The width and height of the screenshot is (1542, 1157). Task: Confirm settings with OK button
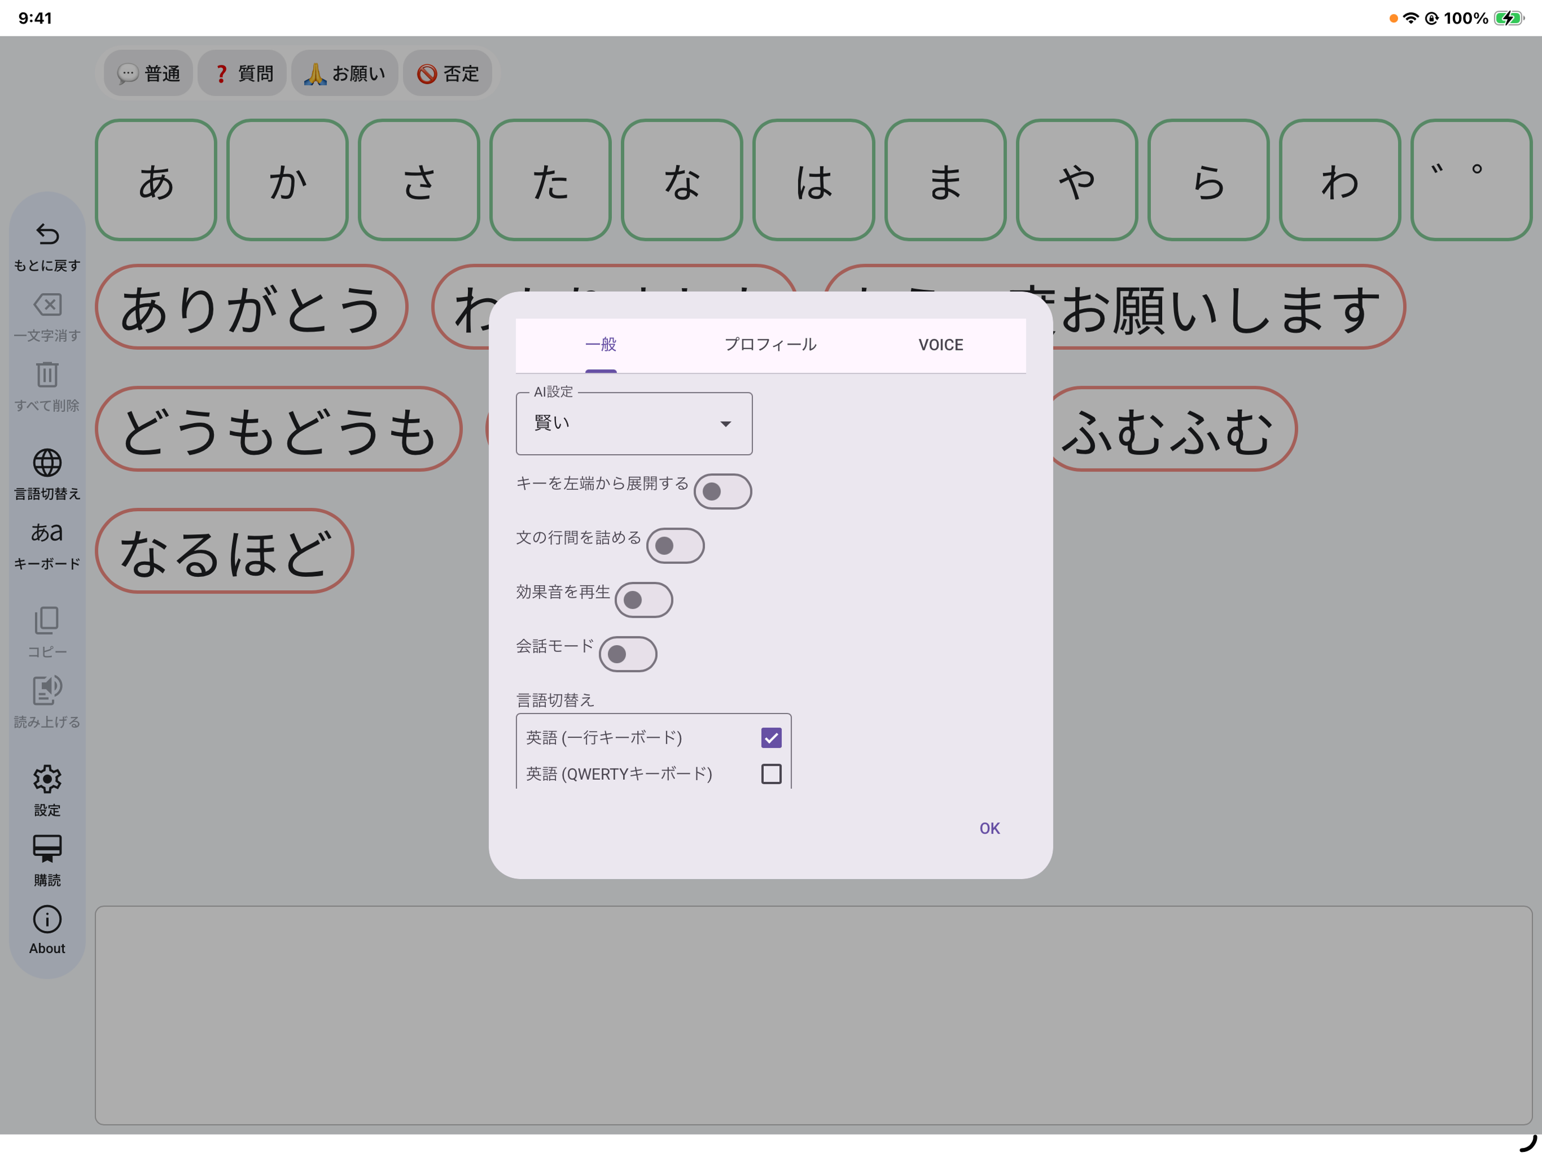click(990, 829)
